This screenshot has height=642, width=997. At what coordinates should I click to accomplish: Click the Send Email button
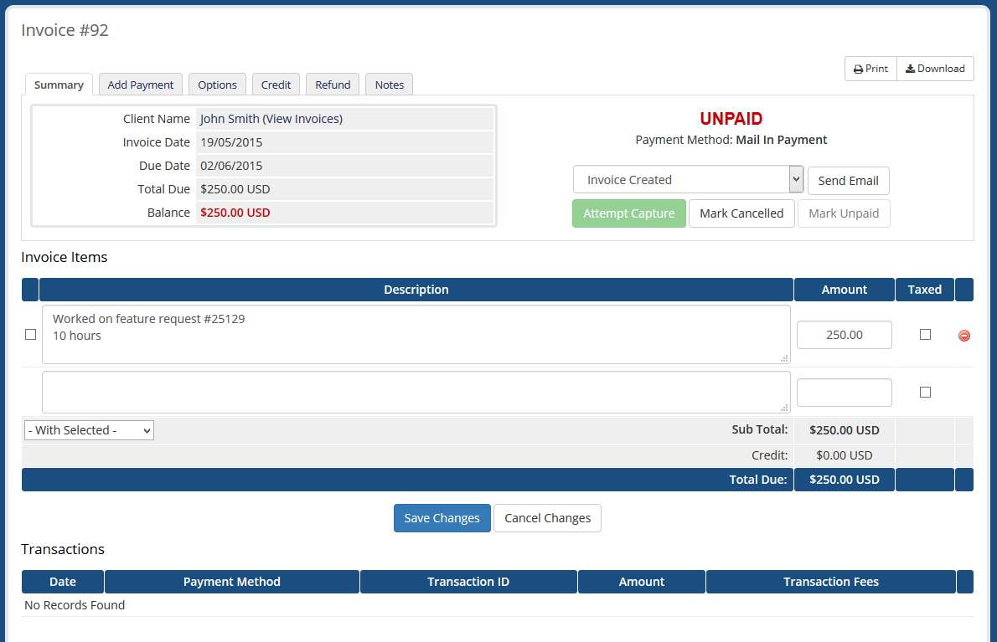[x=848, y=180]
